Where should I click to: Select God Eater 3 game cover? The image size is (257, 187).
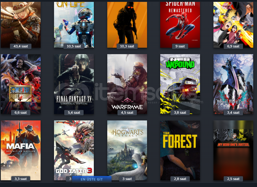click(x=74, y=150)
